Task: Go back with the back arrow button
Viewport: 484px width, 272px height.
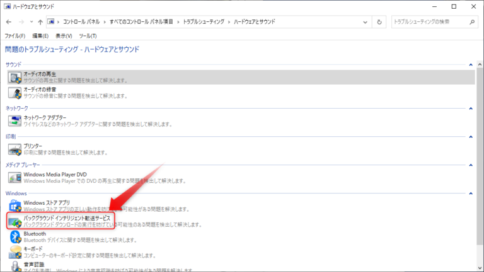Action: pyautogui.click(x=9, y=21)
